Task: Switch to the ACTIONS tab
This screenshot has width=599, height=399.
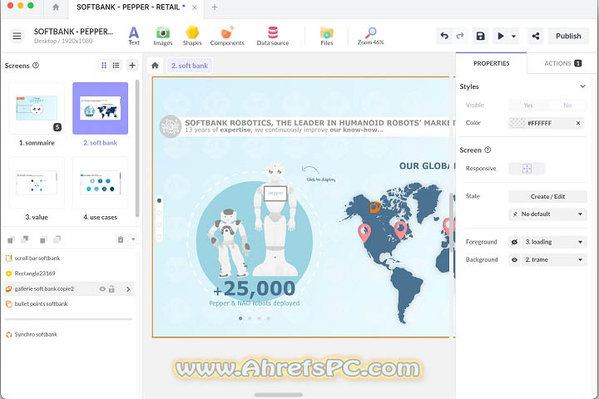Action: coord(562,63)
